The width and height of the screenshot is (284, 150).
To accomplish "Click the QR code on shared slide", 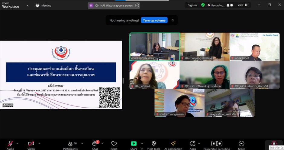I will 110,97.
